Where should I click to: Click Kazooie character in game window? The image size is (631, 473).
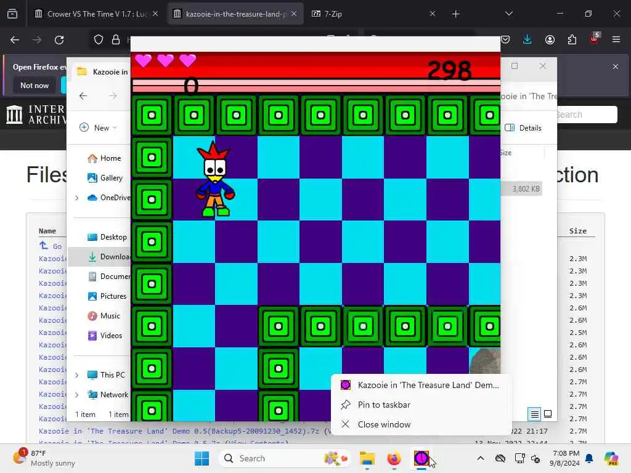tap(215, 179)
